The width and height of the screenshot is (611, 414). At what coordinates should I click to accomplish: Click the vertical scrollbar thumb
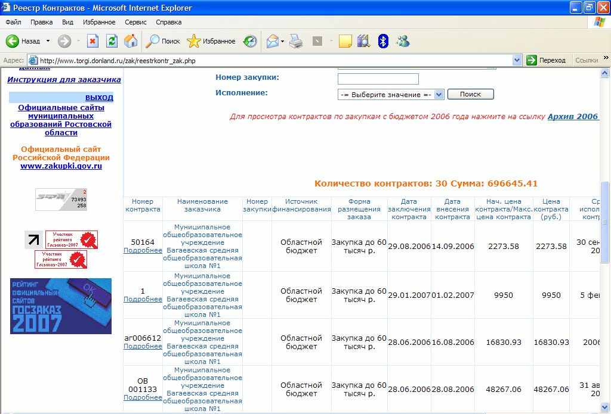(605, 222)
